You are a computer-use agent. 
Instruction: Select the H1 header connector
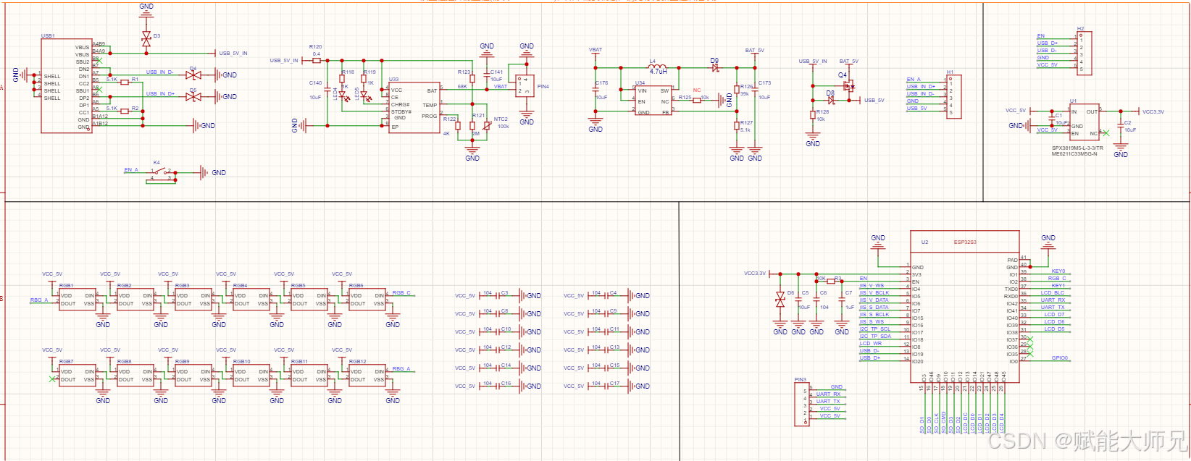click(954, 97)
